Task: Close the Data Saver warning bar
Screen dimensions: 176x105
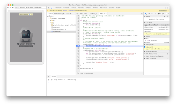Action: point(168,11)
